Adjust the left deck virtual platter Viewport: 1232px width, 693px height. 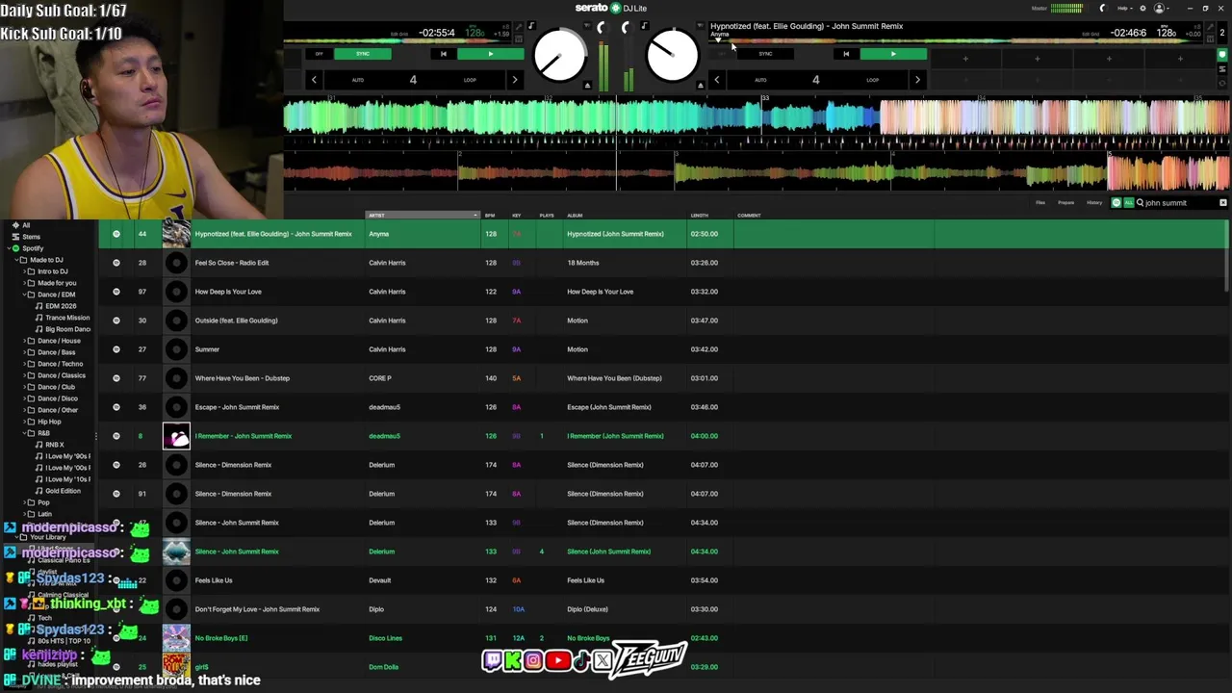(x=559, y=55)
